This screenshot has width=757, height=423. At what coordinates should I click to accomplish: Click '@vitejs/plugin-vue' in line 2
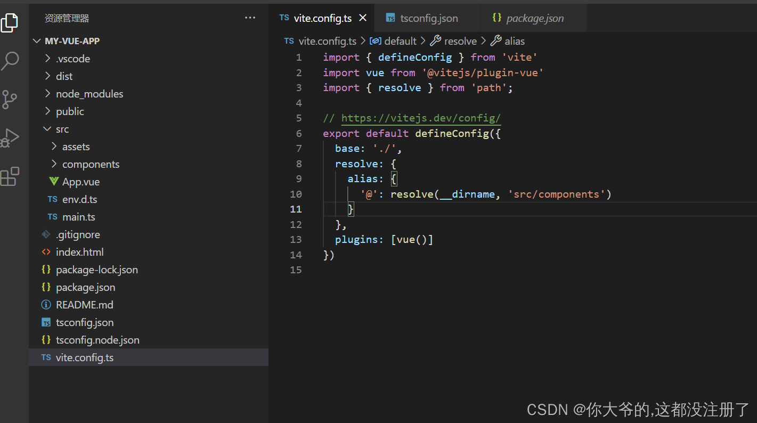pos(483,72)
